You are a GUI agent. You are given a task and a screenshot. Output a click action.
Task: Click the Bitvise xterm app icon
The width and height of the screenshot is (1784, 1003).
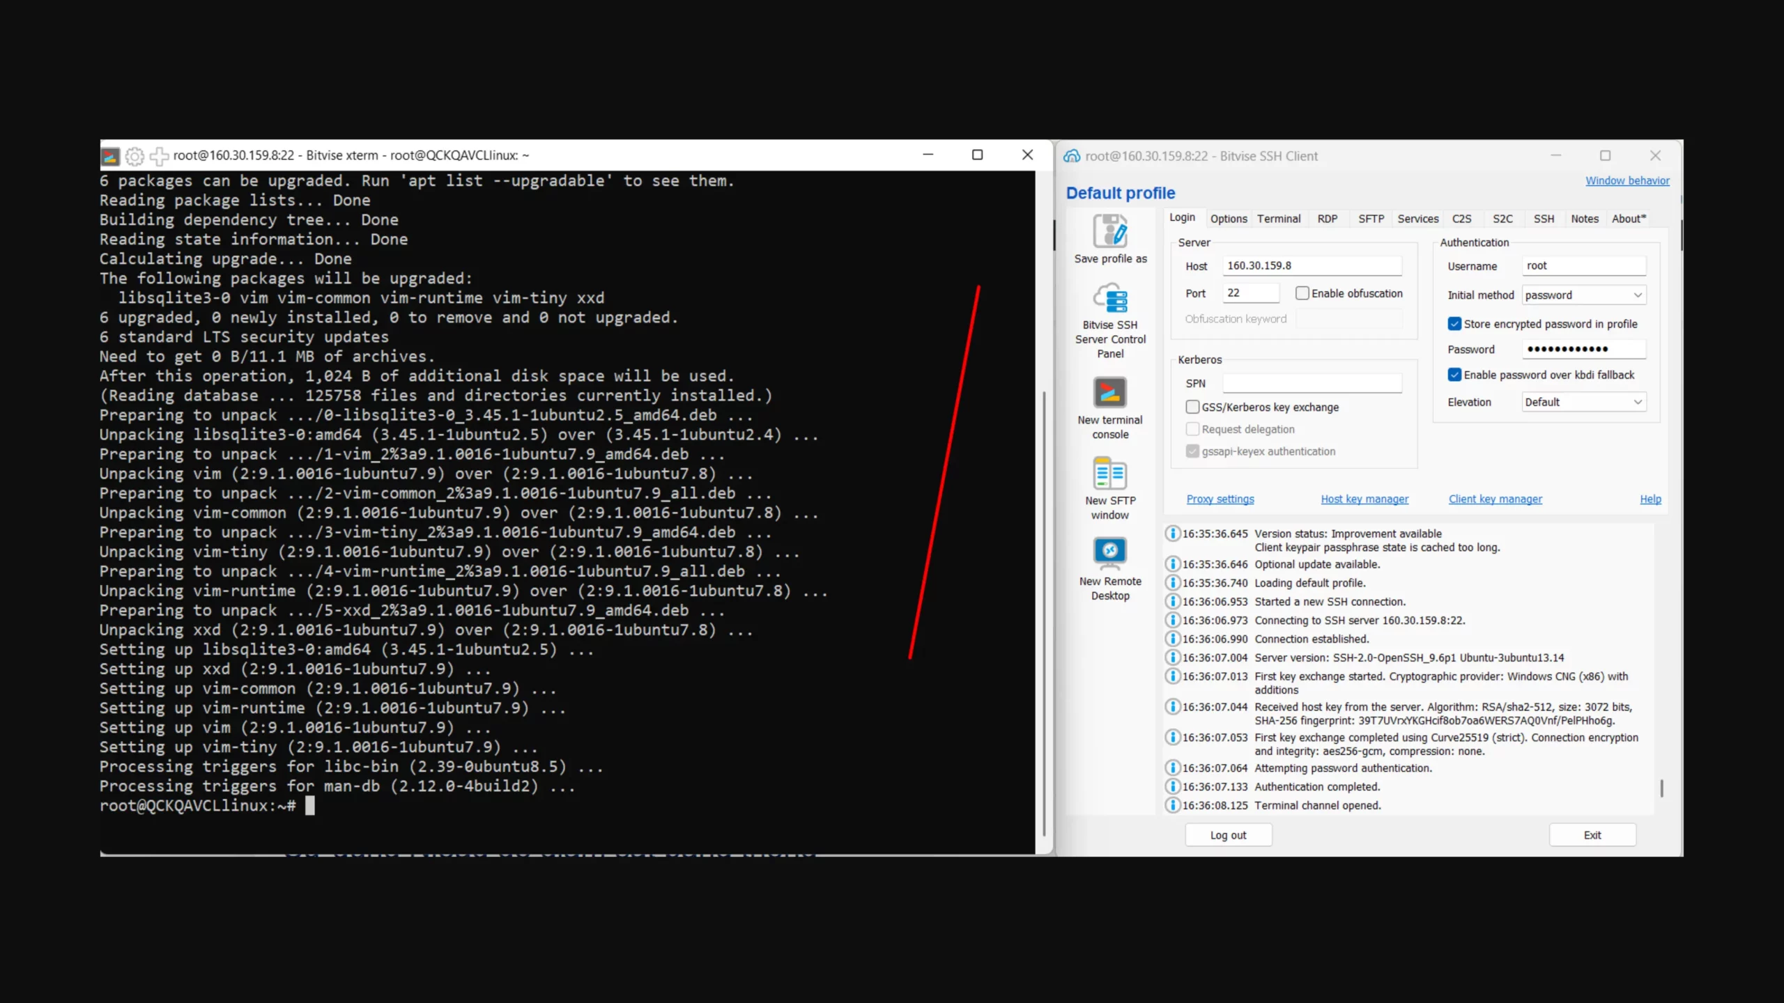click(x=110, y=156)
